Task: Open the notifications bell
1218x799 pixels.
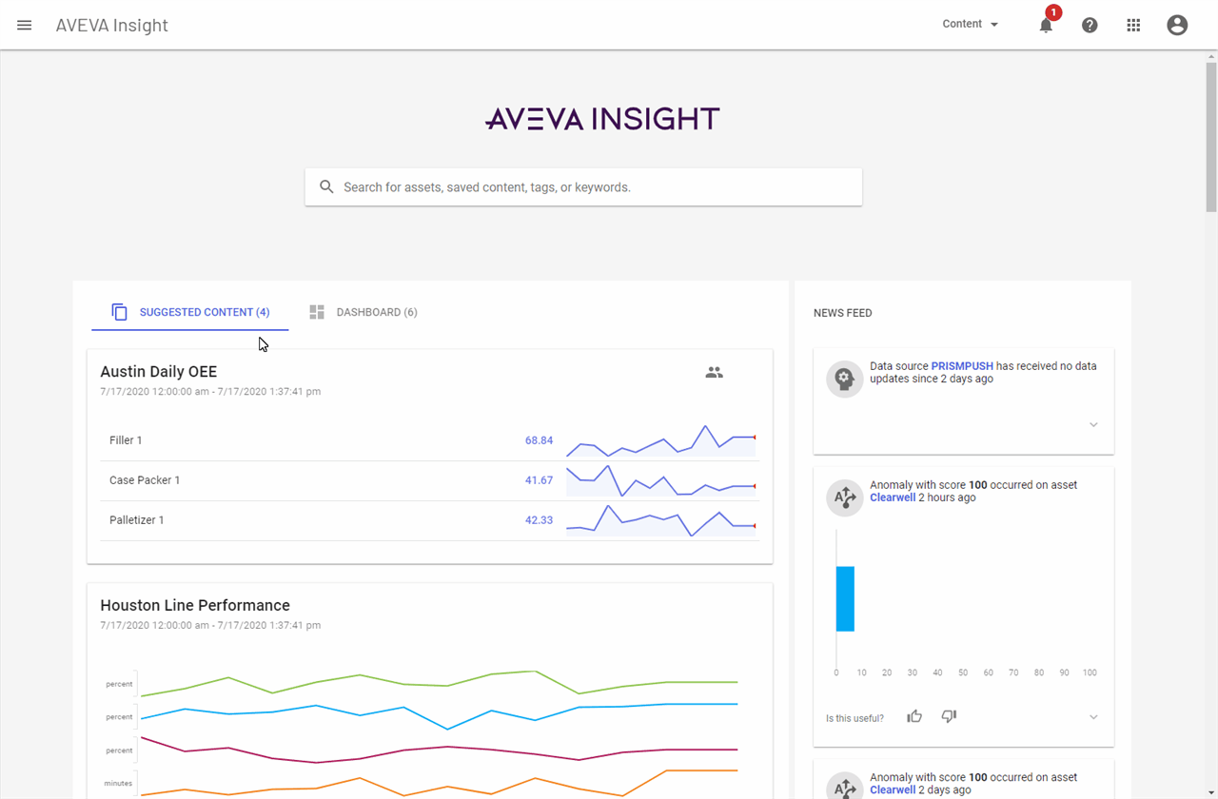Action: pyautogui.click(x=1046, y=26)
